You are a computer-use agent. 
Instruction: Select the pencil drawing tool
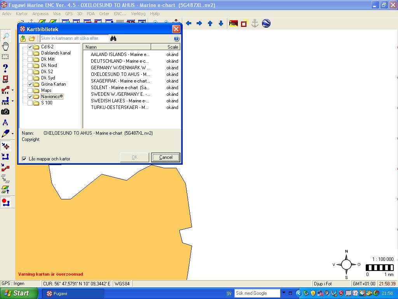click(x=5, y=134)
